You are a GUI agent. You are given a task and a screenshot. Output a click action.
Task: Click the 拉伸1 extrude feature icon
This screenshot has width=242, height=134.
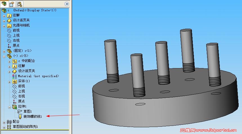point(15,107)
